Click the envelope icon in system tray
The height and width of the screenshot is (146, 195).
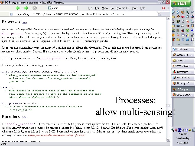(186, 130)
